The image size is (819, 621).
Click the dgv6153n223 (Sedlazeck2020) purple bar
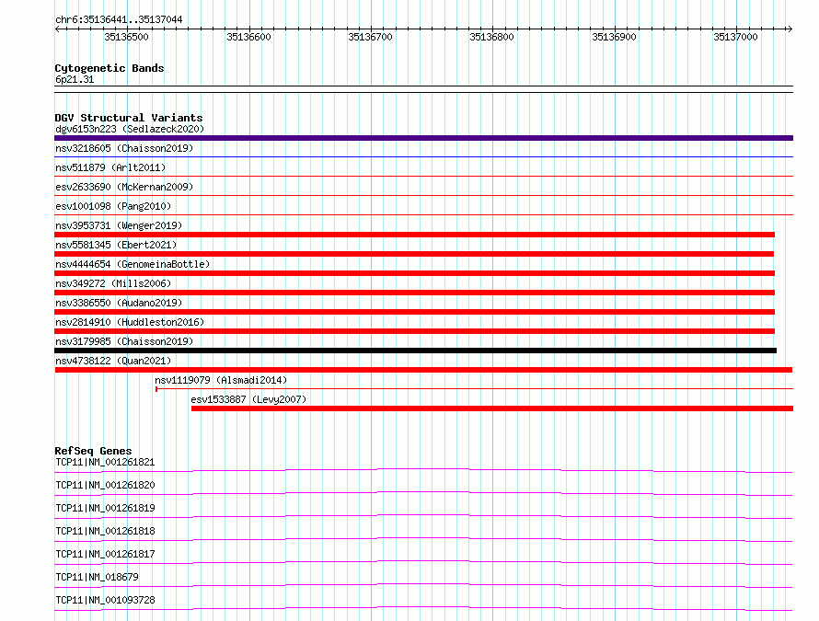pyautogui.click(x=423, y=138)
